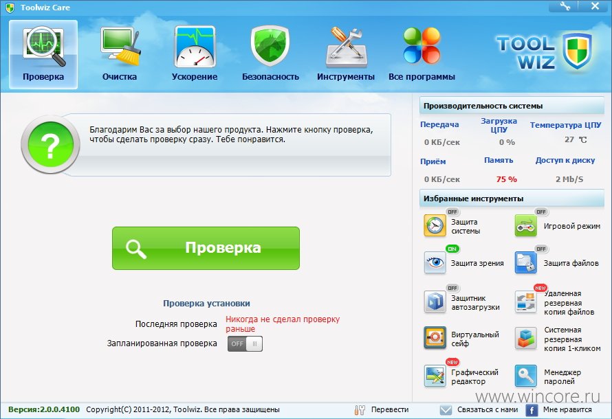Click the Удаленная резервная копия файлов icon
This screenshot has width=612, height=419.
click(526, 302)
